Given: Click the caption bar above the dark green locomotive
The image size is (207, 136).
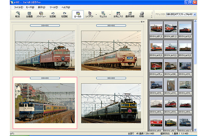Looking at the screenshot, I should pyautogui.click(x=111, y=78).
